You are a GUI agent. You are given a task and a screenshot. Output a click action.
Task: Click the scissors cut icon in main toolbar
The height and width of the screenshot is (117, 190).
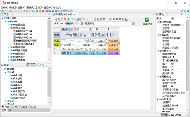tap(24, 11)
